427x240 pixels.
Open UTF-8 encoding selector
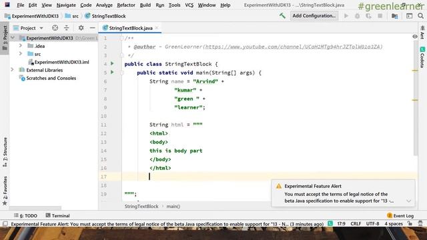(x=372, y=224)
